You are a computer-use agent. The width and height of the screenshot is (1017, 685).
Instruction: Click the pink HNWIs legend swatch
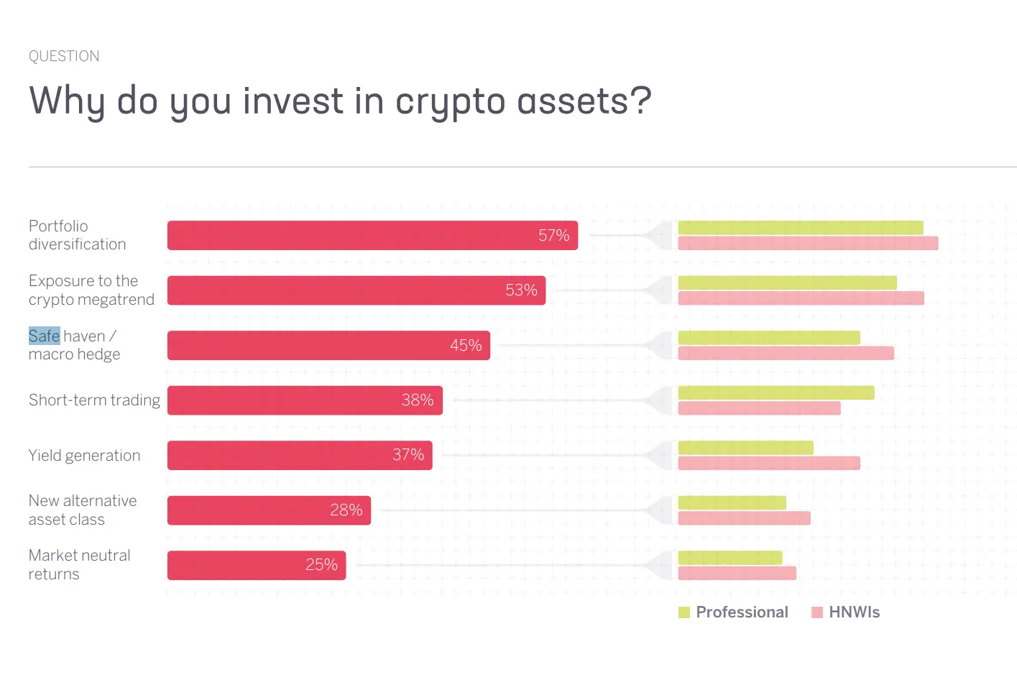pos(816,612)
